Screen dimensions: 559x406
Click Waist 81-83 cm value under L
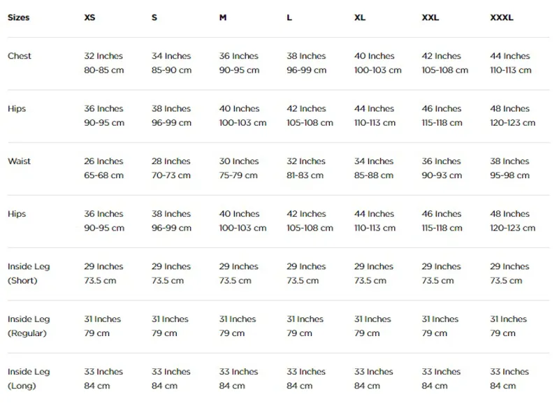(305, 175)
